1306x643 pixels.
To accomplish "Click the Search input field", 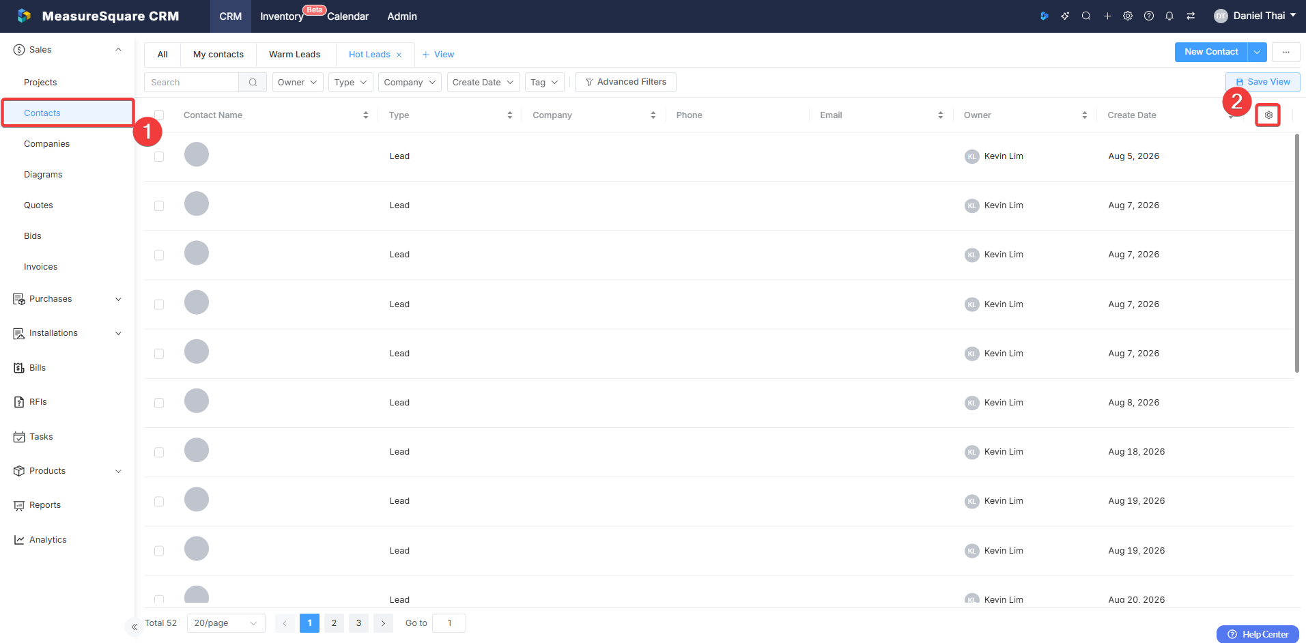I will [191, 82].
